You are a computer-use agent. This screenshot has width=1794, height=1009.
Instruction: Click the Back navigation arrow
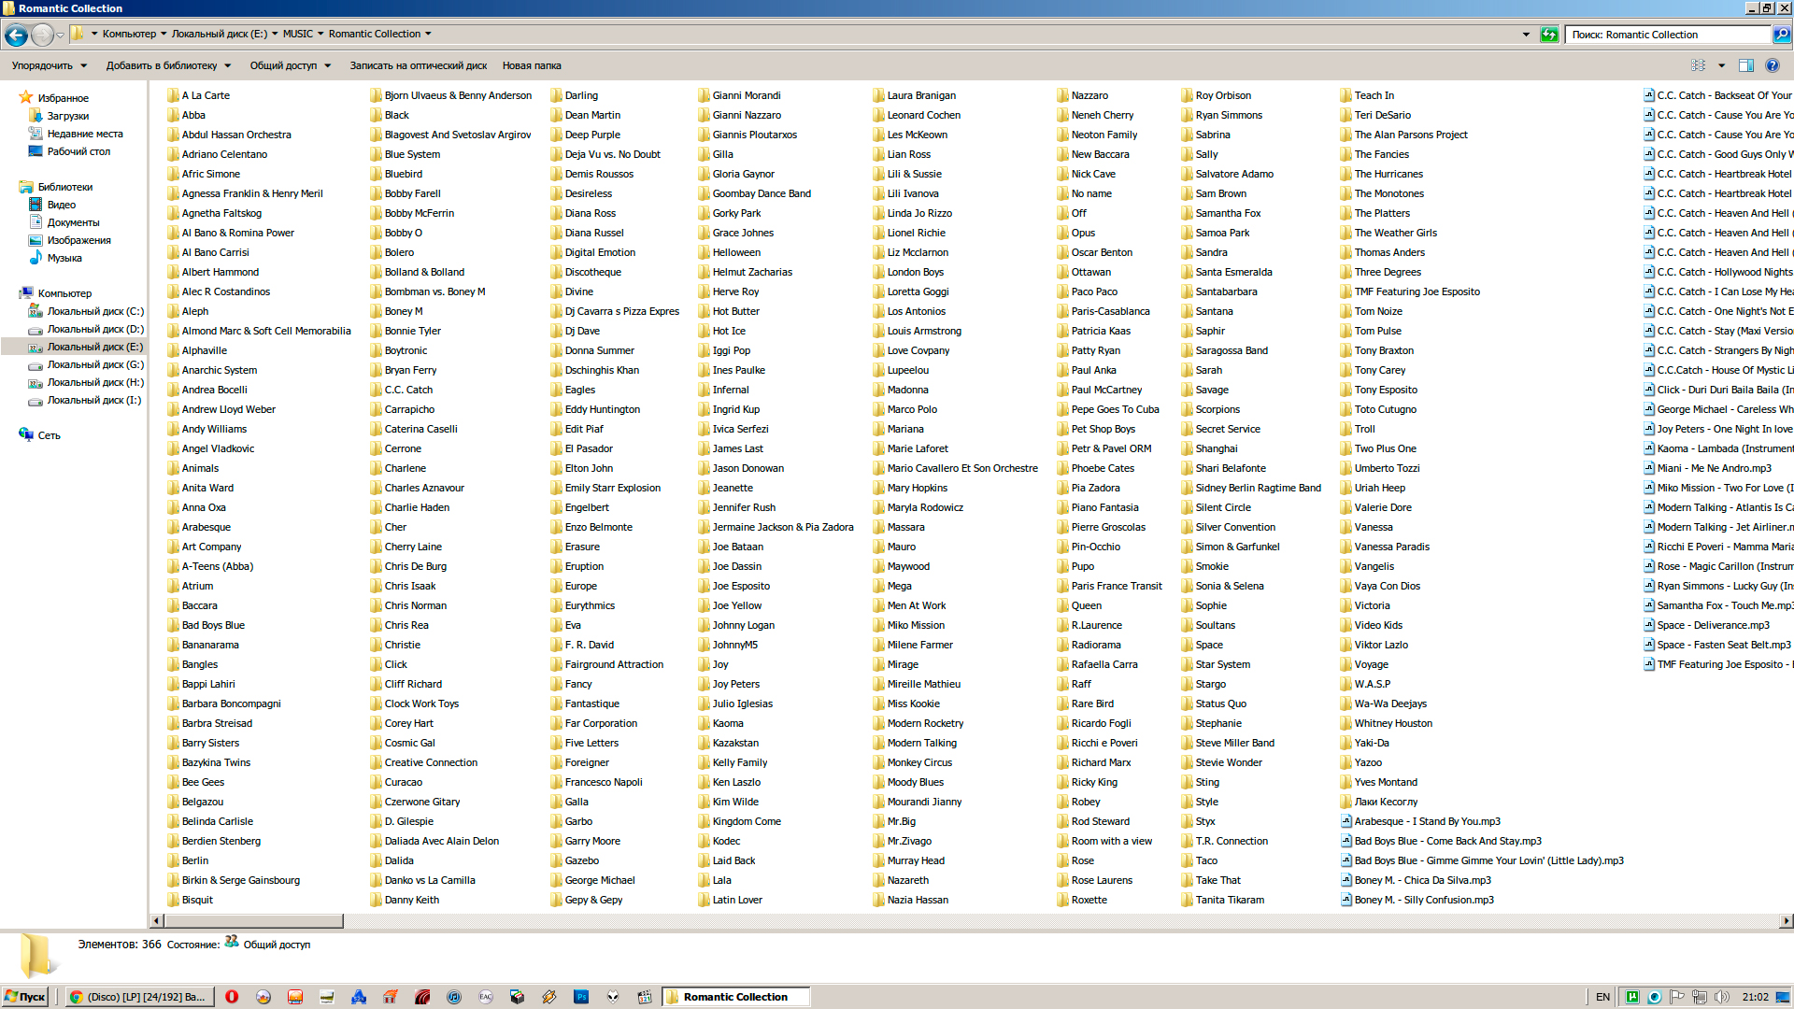(16, 36)
